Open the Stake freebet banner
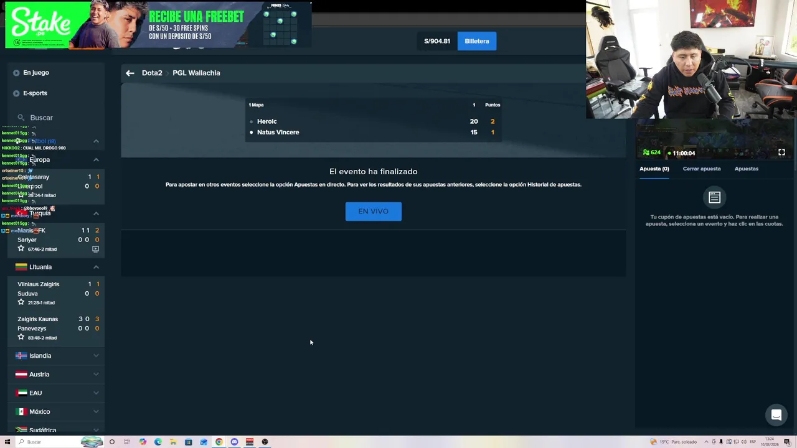The height and width of the screenshot is (448, 797). (158, 25)
